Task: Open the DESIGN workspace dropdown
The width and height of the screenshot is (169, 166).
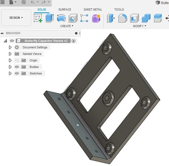Action: (x=16, y=18)
